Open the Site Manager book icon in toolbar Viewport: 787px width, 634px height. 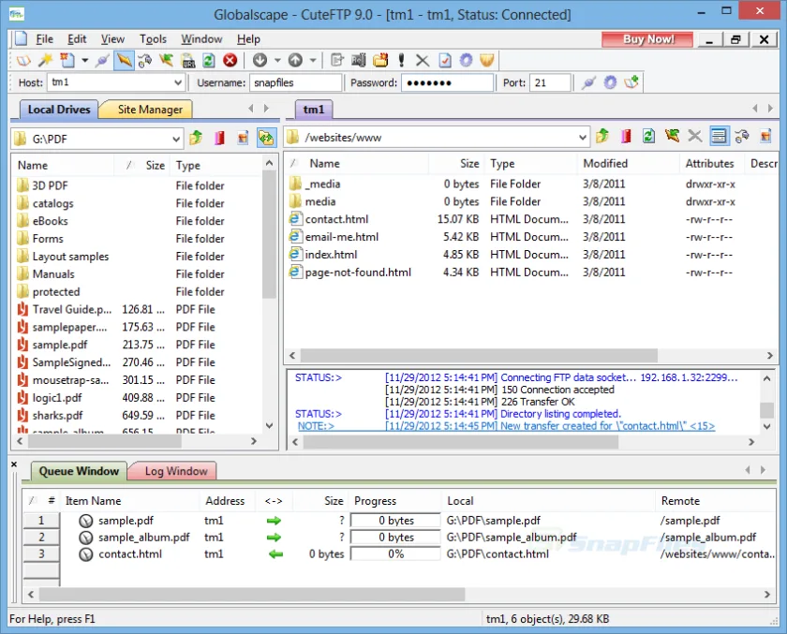point(23,61)
